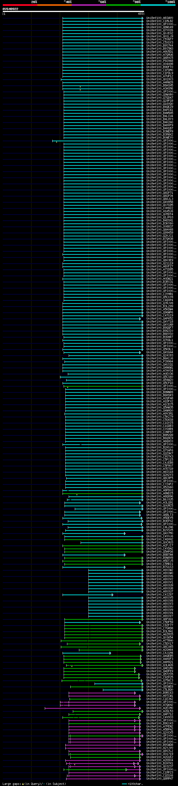The height and width of the screenshot is (786, 178).
Task: Select the UniRef100_Q4QEB5 label
Action: click(x=160, y=656)
